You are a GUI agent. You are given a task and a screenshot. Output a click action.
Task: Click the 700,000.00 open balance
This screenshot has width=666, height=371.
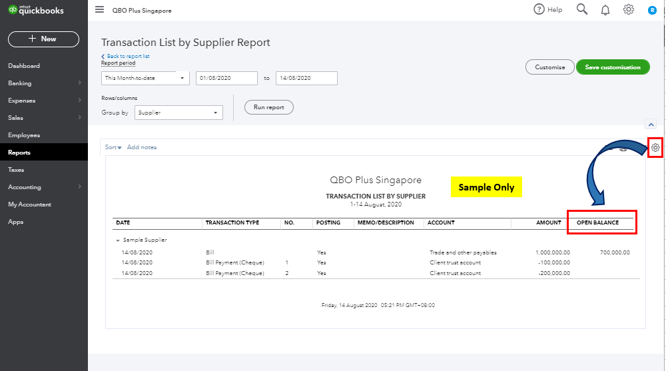click(615, 252)
